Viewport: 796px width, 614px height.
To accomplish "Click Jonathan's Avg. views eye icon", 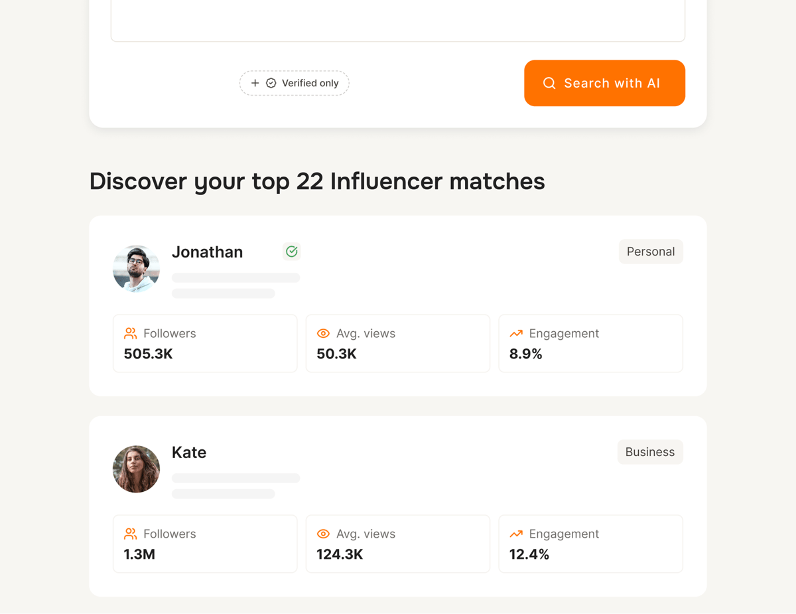I will pos(323,333).
